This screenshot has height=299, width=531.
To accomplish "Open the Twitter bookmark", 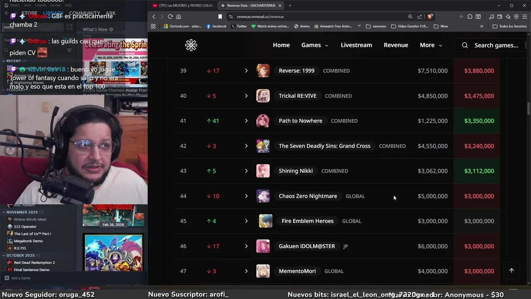I will (239, 26).
